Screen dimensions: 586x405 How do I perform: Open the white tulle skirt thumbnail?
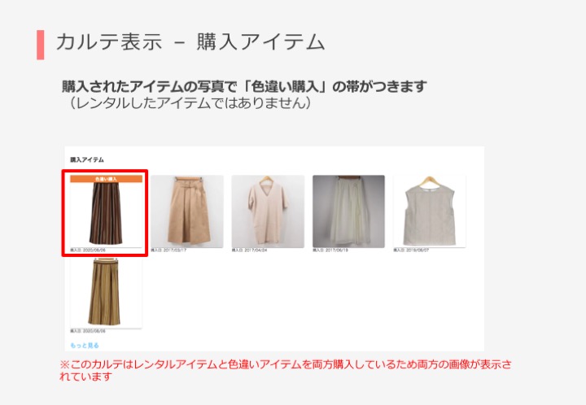tap(348, 211)
